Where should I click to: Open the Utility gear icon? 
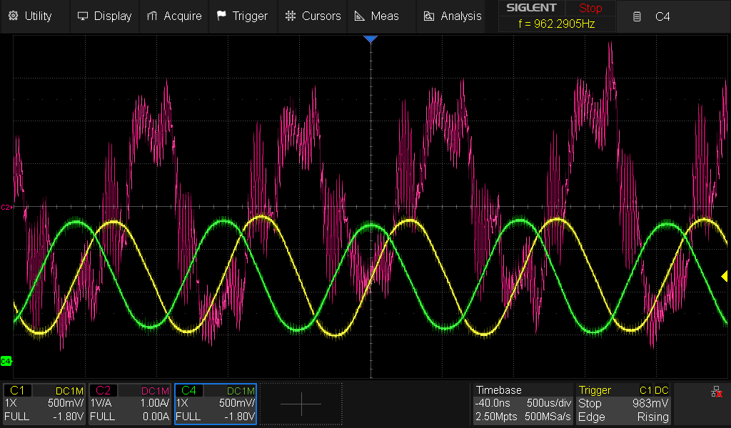click(13, 16)
